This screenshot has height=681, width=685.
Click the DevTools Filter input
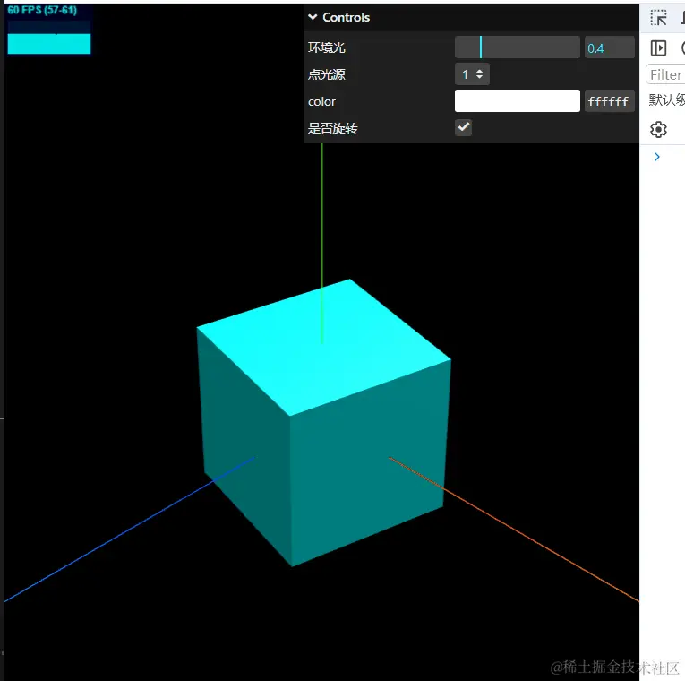tap(665, 74)
